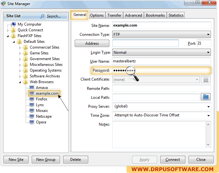Viewport: 219px width, 173px height.
Task: Click into the User Name field
Action: point(161,61)
